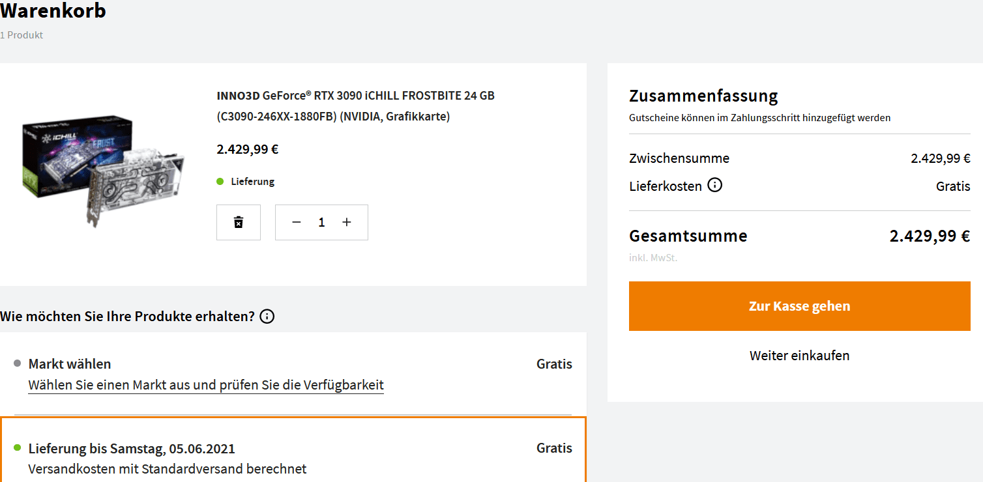The image size is (983, 482).
Task: Select 'Lieferung bis Samstag, 05.06.2021' option
Action: coord(132,448)
